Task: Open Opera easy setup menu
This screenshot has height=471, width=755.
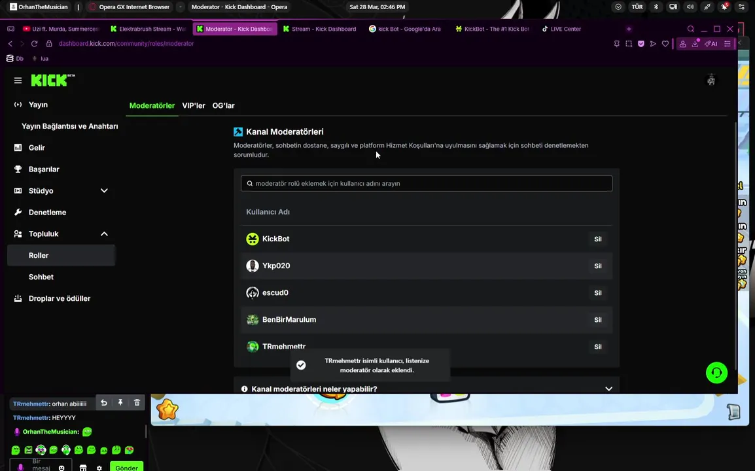Action: pos(727,43)
